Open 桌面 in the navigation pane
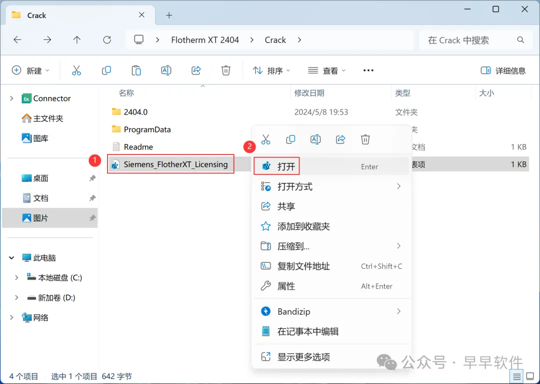 [35, 178]
